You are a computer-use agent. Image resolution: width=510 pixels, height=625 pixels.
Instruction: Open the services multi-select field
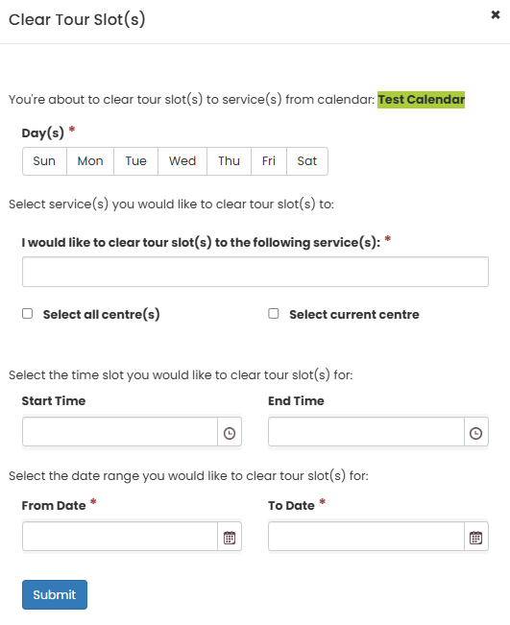(255, 272)
